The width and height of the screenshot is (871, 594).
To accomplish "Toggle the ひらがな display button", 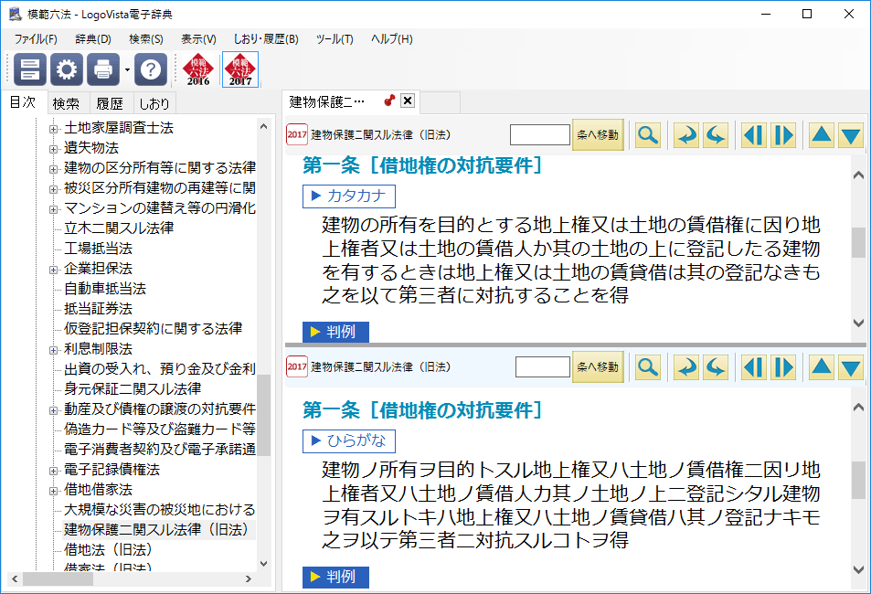I will 349,441.
